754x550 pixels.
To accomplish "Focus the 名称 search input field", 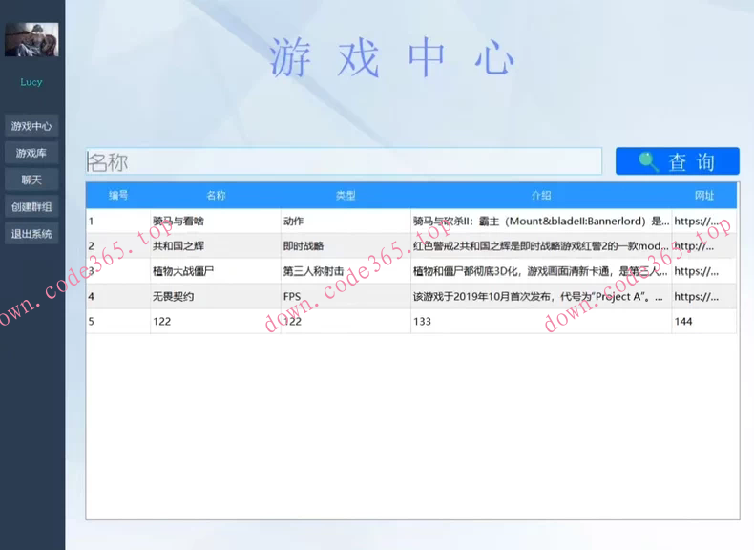I will (344, 161).
